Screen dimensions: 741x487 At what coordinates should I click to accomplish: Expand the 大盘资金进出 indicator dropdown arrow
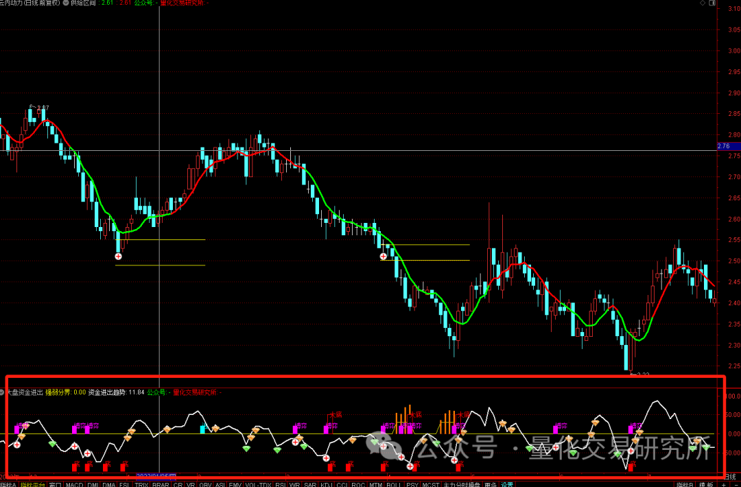pos(2,392)
